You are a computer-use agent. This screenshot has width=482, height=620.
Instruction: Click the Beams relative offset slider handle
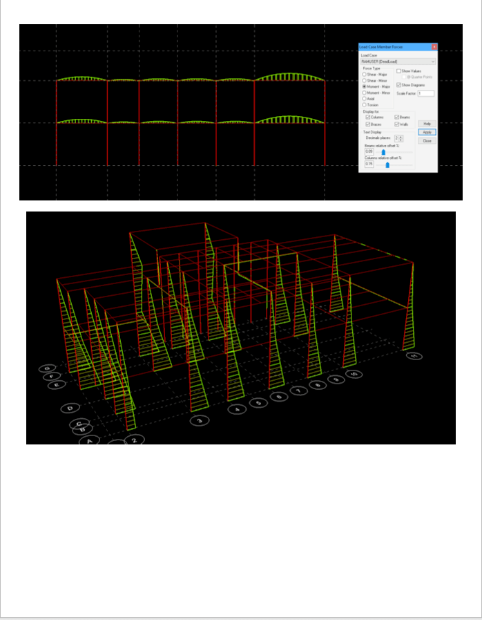(383, 152)
